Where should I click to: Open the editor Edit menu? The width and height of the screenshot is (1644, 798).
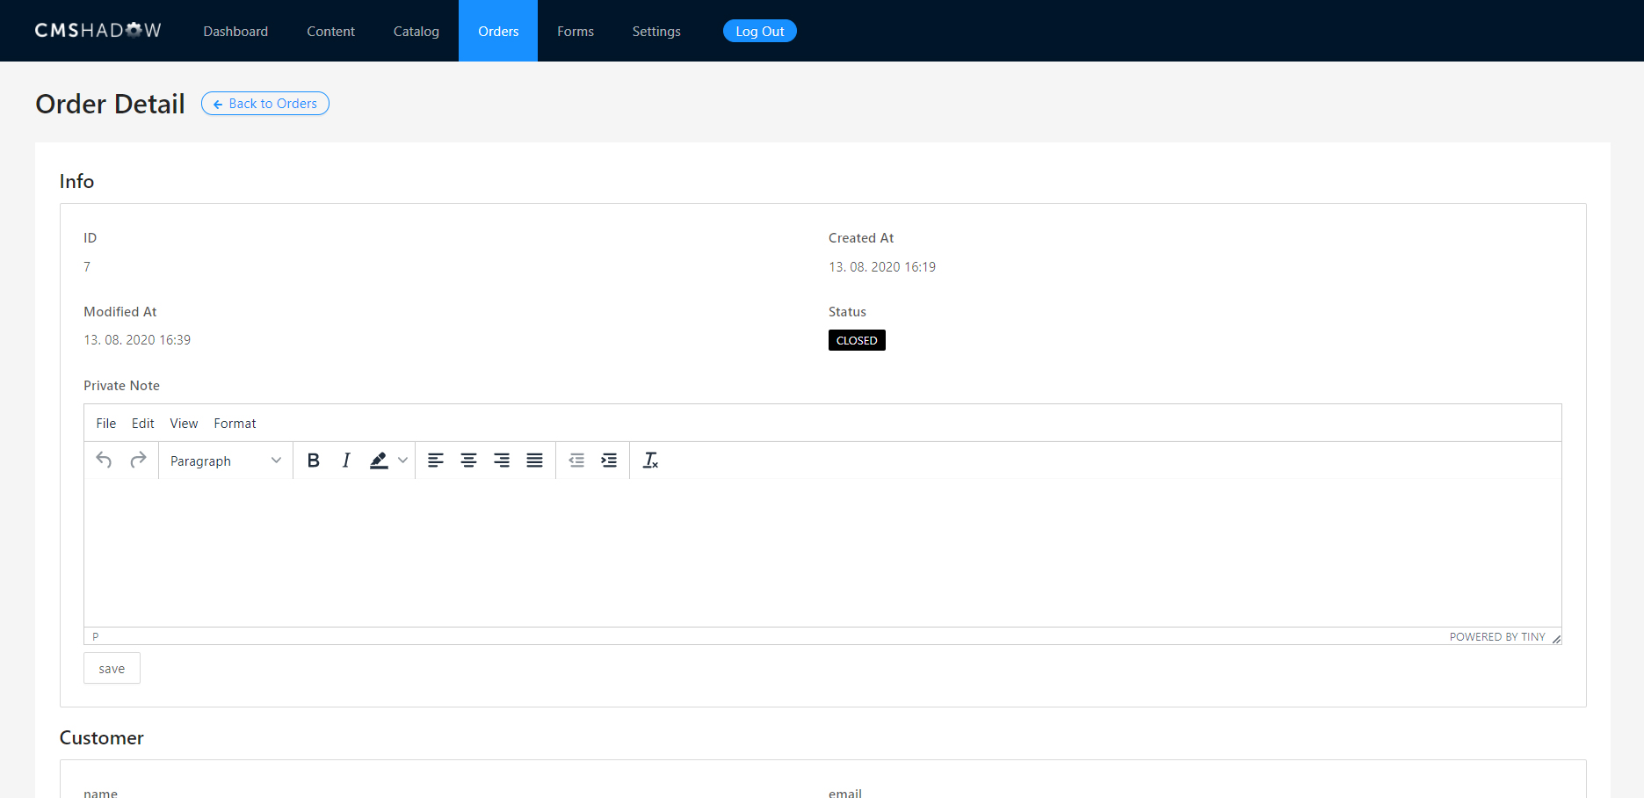pos(143,424)
